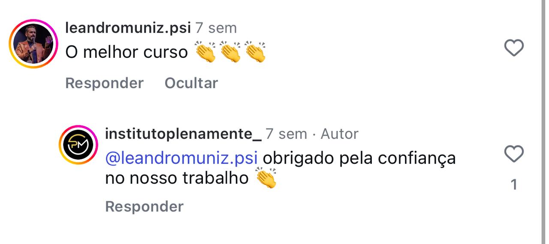
Task: Open the leandromuniz.psi username above the comment
Action: (x=128, y=28)
